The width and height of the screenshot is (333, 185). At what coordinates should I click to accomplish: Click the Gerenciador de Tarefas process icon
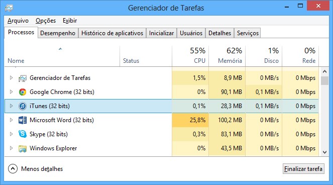coord(22,78)
